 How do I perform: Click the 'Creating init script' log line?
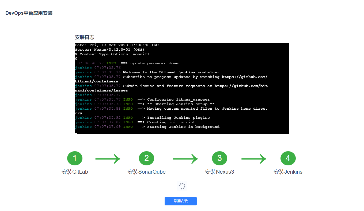pos(135,122)
